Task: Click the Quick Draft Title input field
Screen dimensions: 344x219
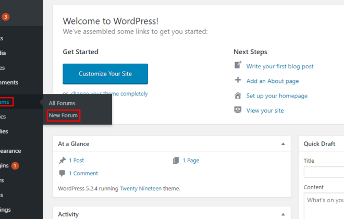Action: click(324, 172)
